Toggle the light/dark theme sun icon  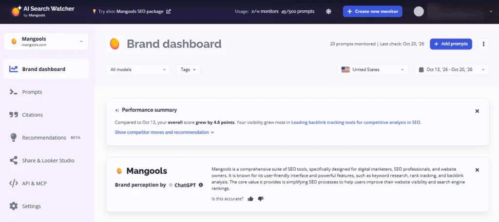coord(328,12)
